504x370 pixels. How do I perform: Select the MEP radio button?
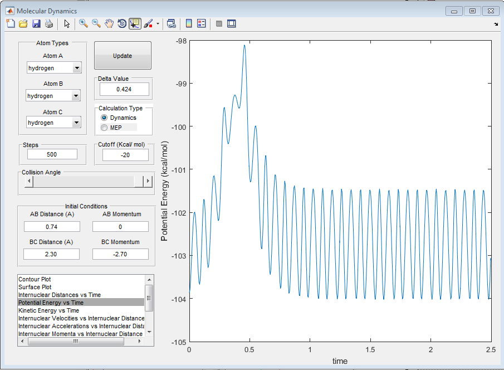pyautogui.click(x=104, y=128)
